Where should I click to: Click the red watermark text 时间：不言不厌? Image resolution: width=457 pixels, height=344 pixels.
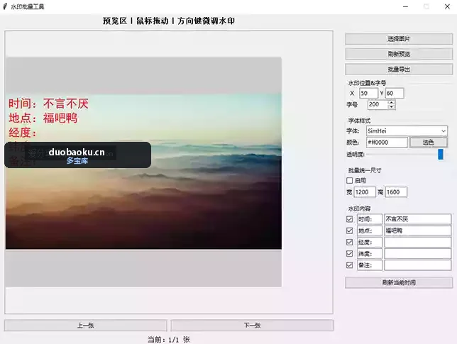click(48, 104)
